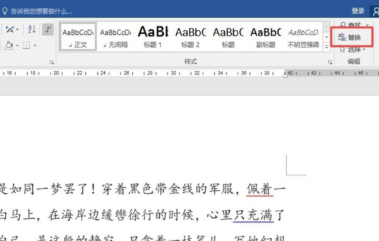Screen dimensions: 379x241
Task: Click the ruler at mark 30
Action: click(x=173, y=73)
